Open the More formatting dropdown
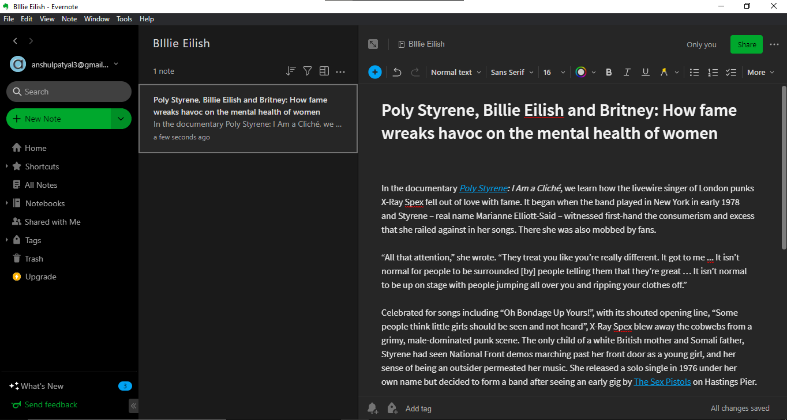Viewport: 787px width, 420px height. click(x=760, y=72)
